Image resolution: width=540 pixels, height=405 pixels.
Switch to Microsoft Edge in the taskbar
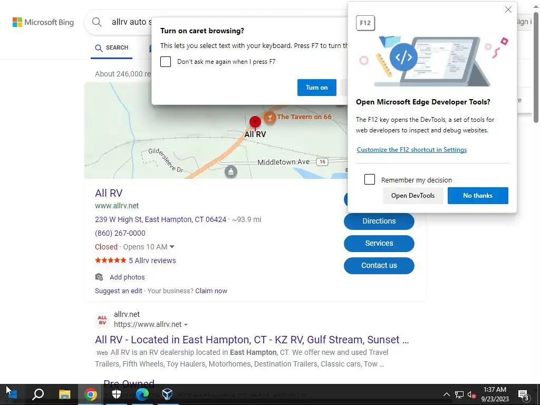(x=142, y=394)
